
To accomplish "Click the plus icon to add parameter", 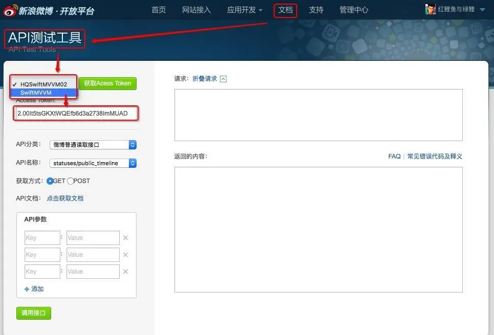I will point(27,289).
